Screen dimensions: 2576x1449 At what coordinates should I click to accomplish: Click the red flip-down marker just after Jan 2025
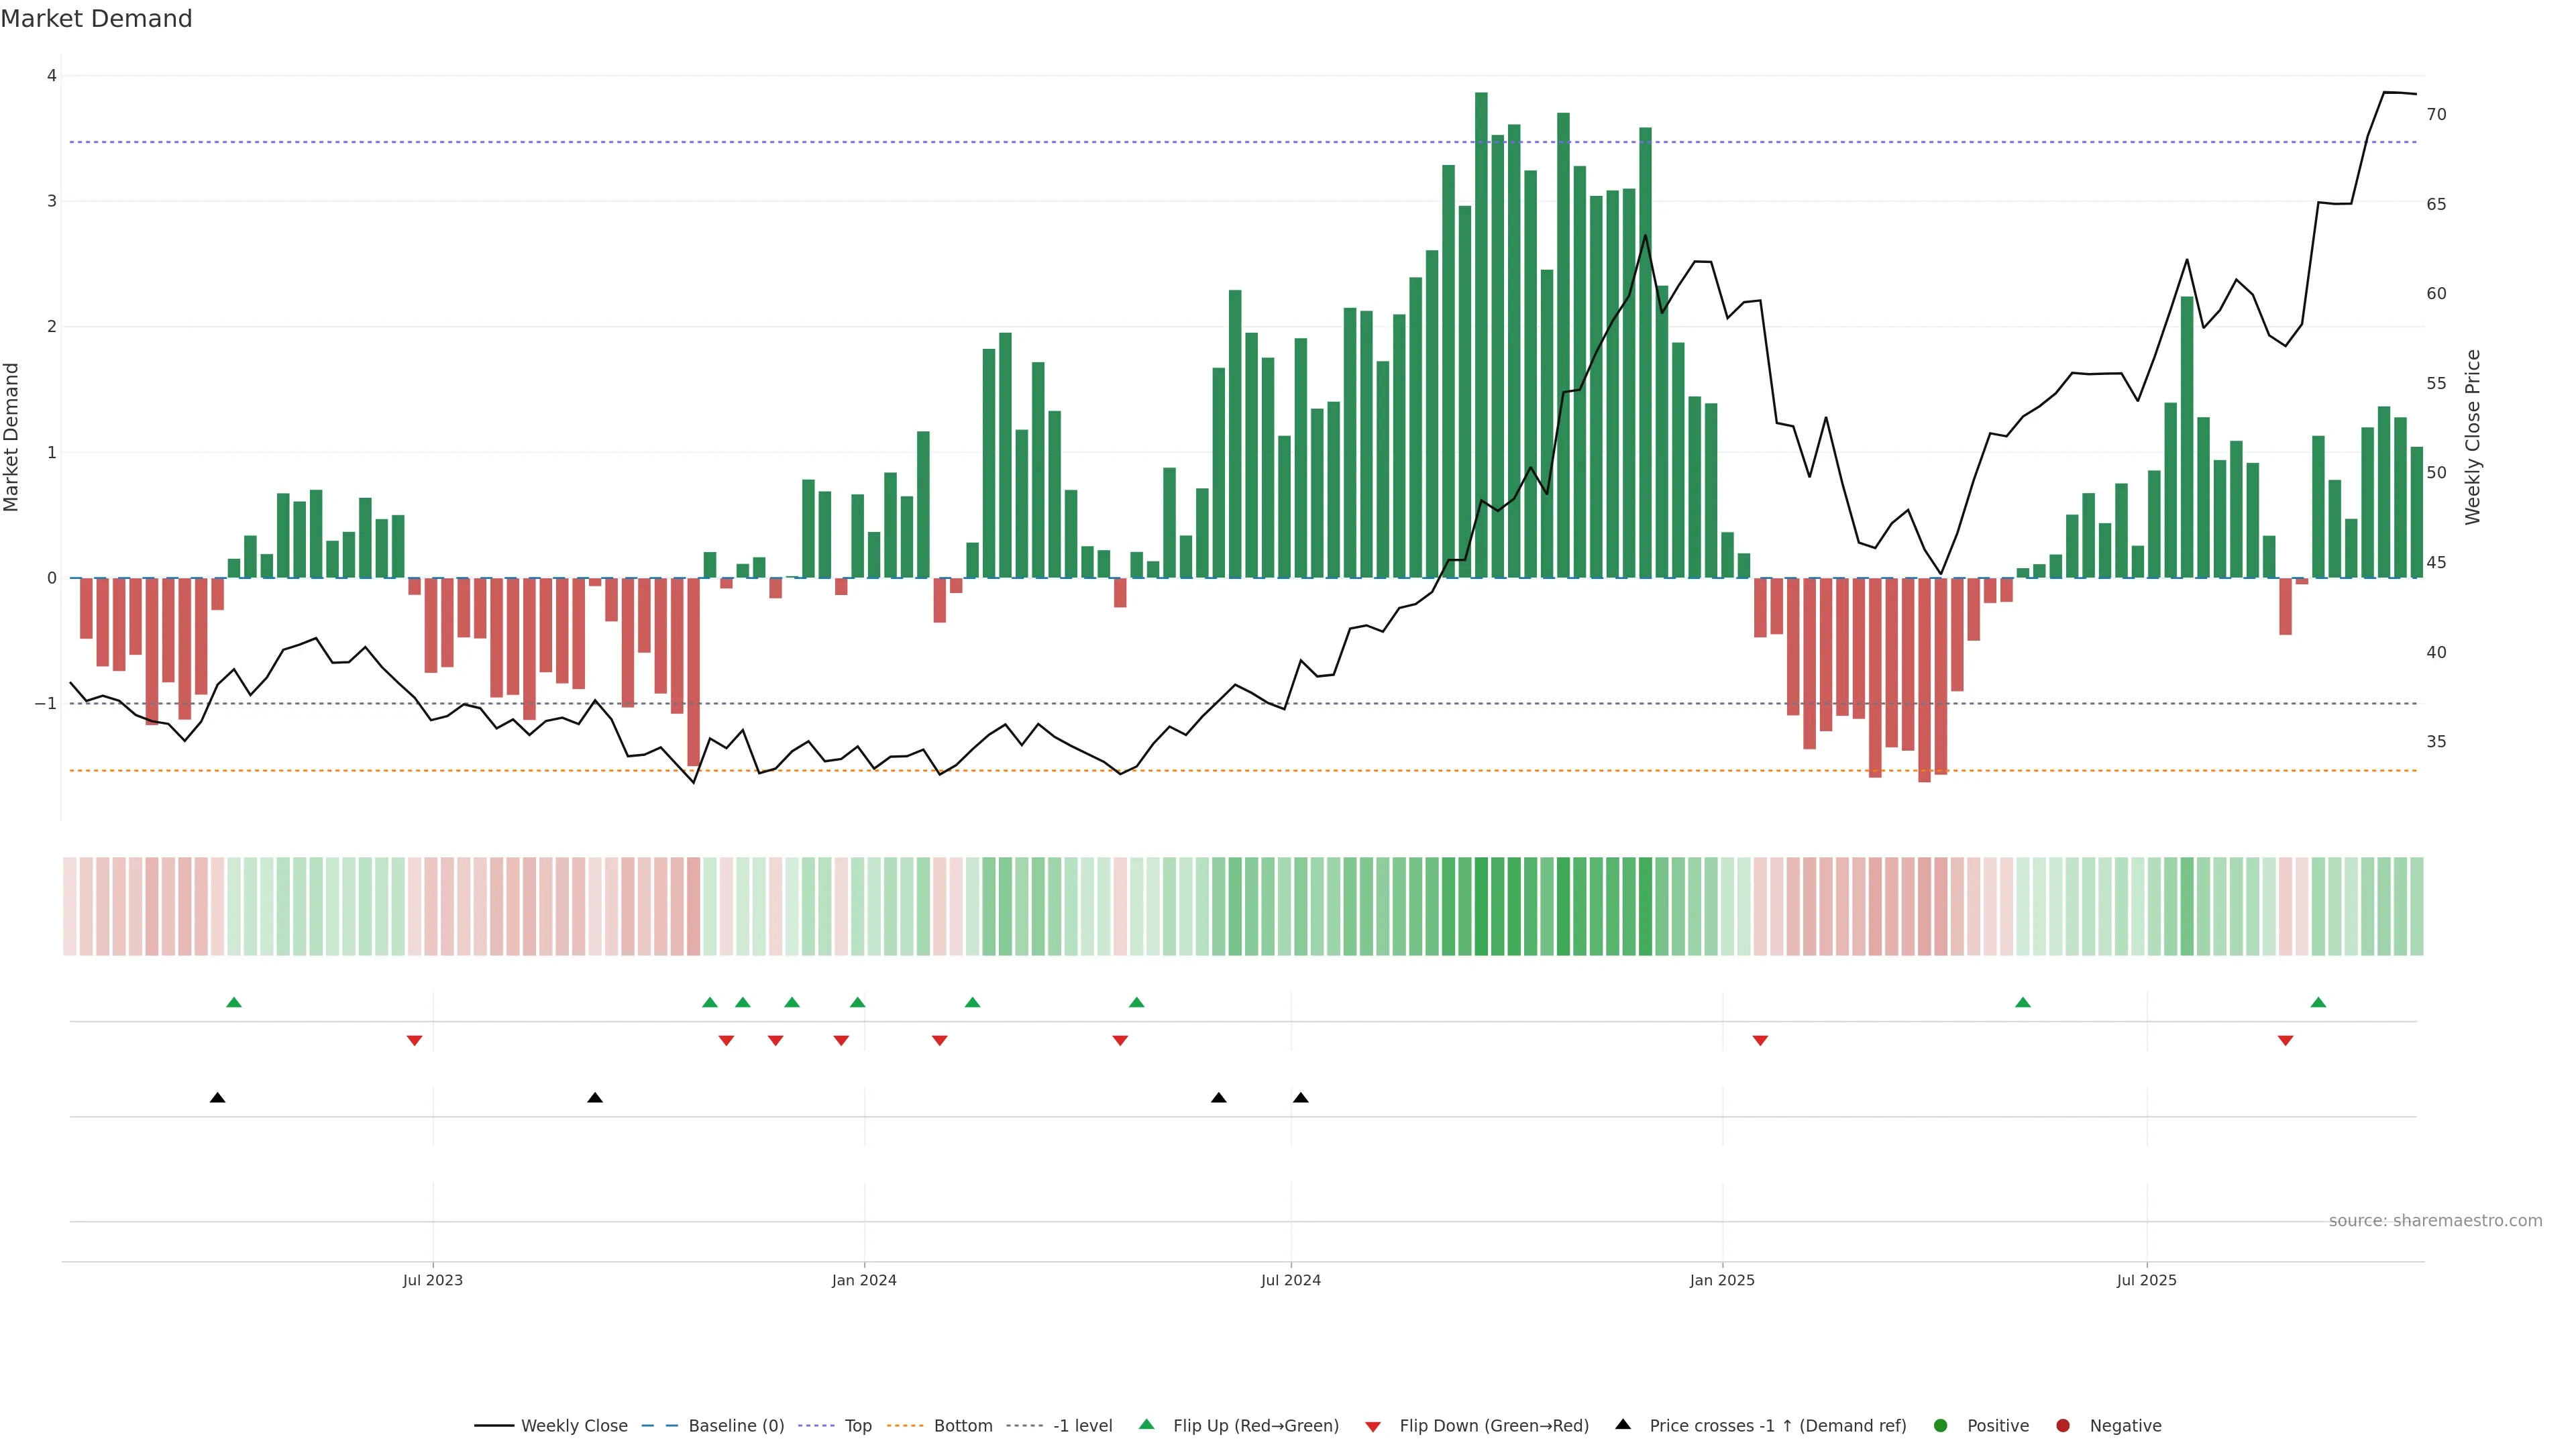click(1760, 1041)
